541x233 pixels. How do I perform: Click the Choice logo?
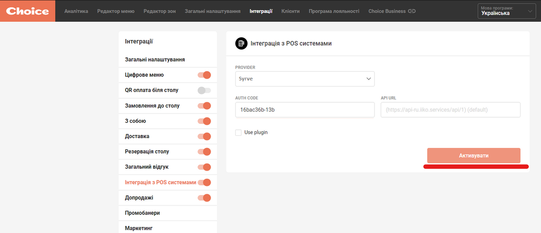pos(27,11)
